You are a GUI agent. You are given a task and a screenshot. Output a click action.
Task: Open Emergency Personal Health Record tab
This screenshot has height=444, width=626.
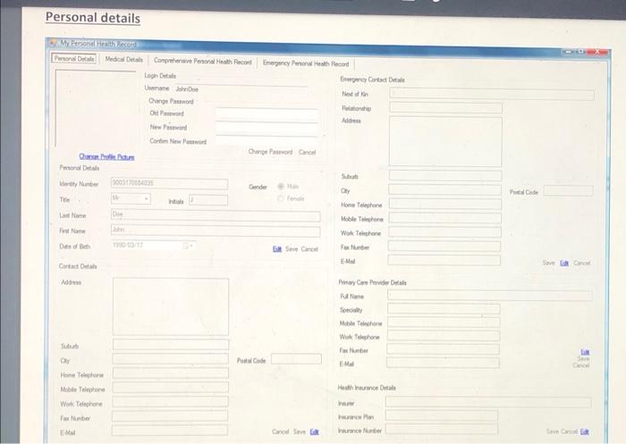306,63
